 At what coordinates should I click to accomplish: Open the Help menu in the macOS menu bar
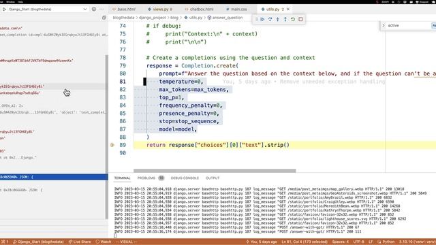tap(20, 1)
